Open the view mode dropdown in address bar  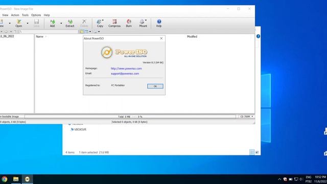[90, 32]
